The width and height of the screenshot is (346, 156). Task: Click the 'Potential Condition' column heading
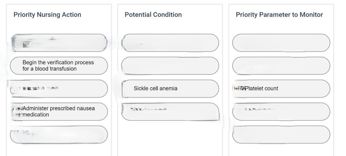(153, 15)
